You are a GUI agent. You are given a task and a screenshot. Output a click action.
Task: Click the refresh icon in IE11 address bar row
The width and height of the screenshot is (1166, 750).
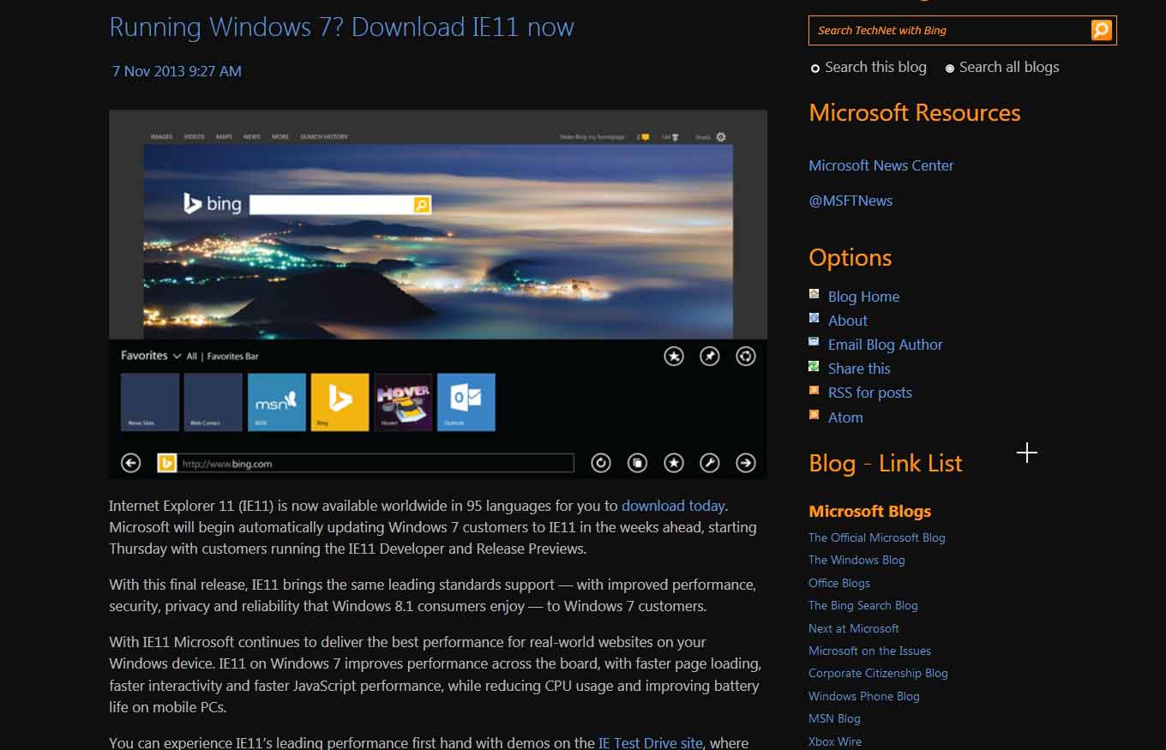click(601, 463)
